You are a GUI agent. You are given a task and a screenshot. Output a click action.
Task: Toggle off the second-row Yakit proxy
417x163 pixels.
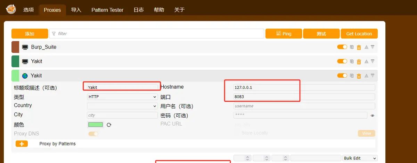[342, 61]
